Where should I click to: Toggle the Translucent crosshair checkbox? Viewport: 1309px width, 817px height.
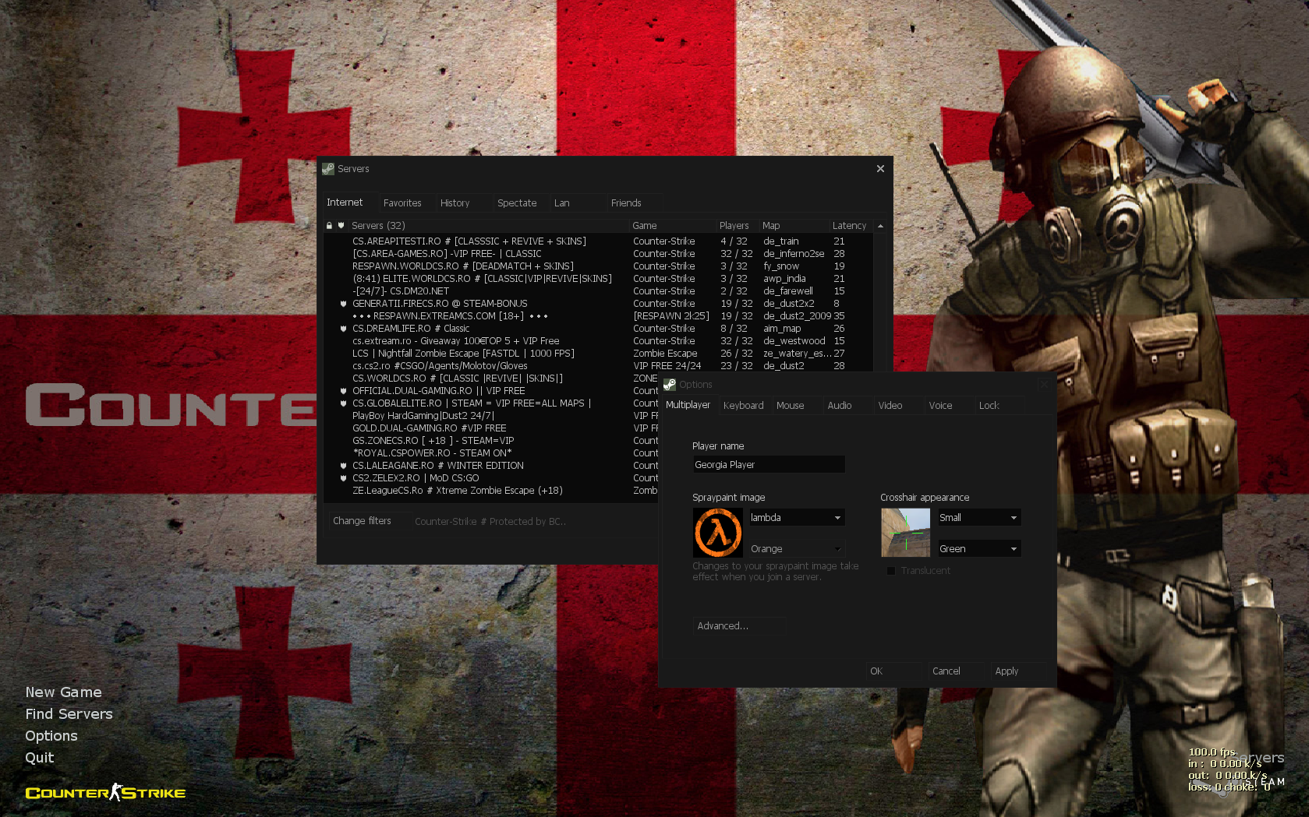click(891, 571)
